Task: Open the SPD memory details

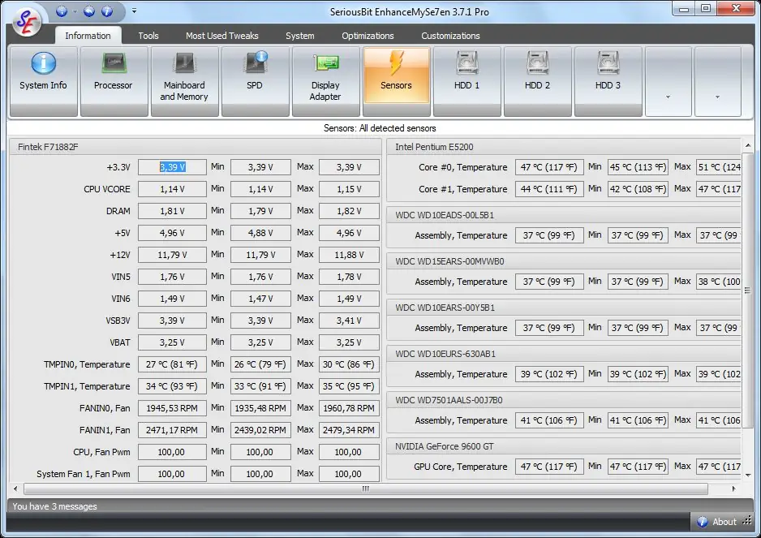Action: [256, 81]
